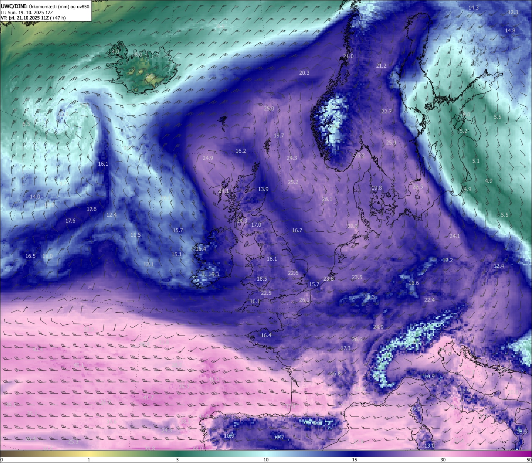The image size is (532, 463).
Task: Click the 25.4 value on the map
Action: tap(391, 143)
